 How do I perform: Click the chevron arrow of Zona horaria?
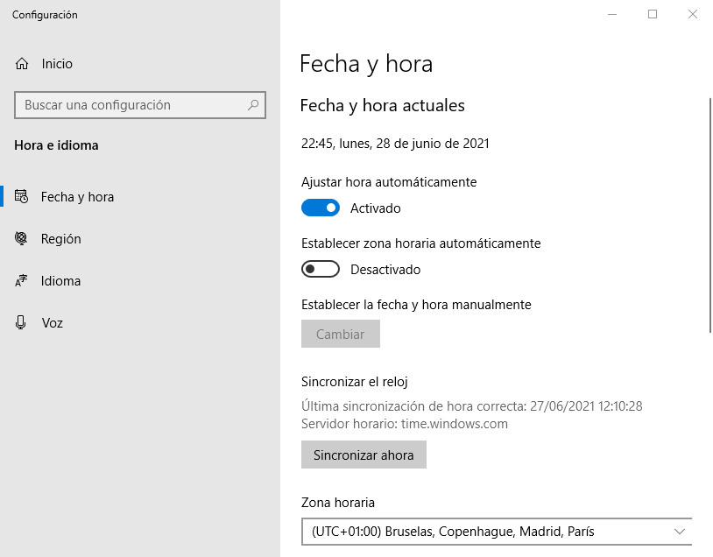680,532
